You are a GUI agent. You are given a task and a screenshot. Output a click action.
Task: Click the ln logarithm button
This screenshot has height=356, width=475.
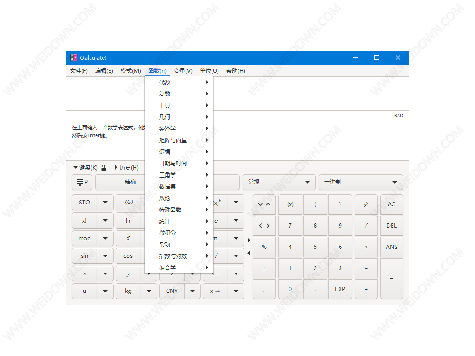(x=128, y=220)
